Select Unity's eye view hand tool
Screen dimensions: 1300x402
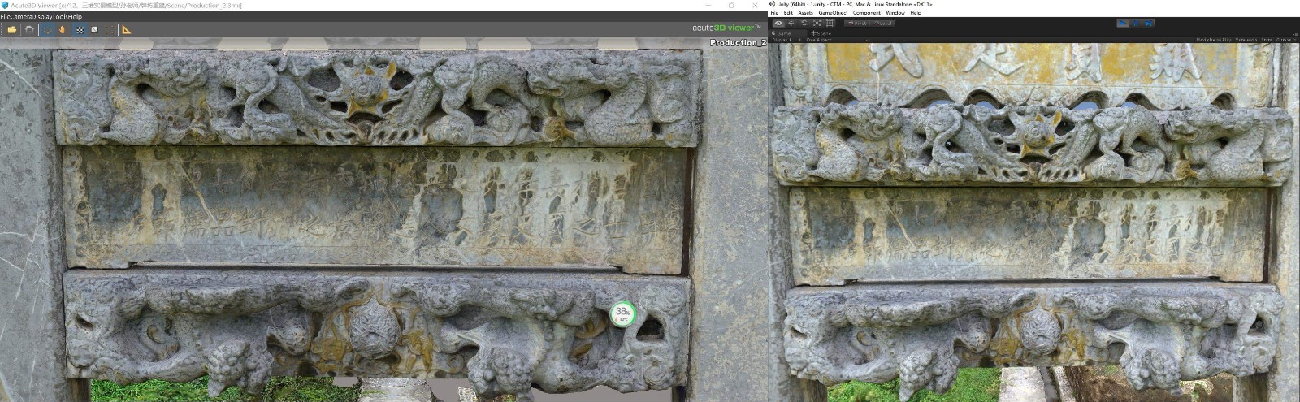coord(778,23)
